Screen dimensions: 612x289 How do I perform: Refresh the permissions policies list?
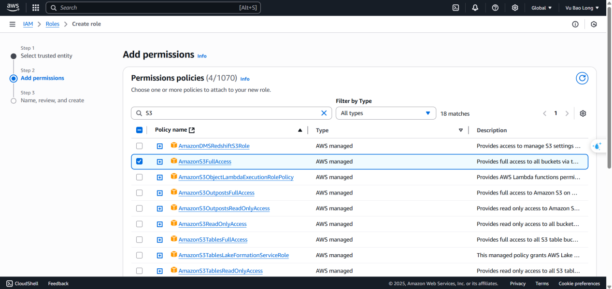pos(582,78)
